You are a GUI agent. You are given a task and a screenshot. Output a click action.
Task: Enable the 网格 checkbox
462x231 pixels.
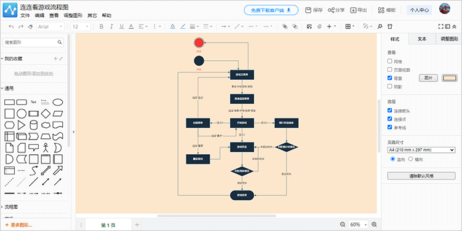389,61
